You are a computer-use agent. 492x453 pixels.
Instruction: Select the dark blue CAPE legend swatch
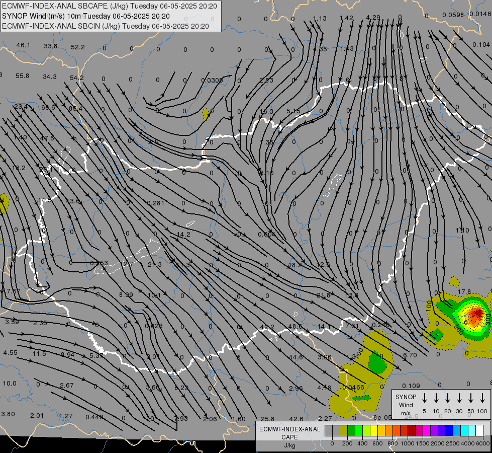tap(449, 431)
